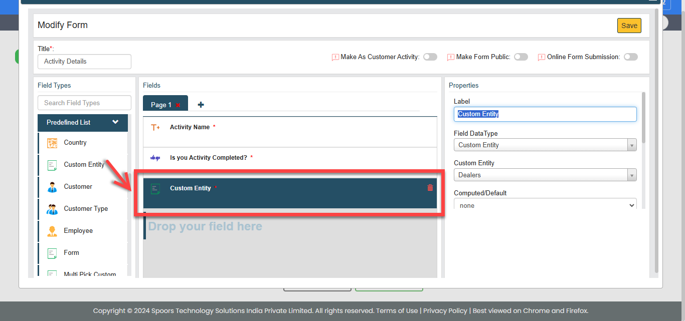685x321 pixels.
Task: Switch to the Page 1 tab
Action: (x=161, y=105)
